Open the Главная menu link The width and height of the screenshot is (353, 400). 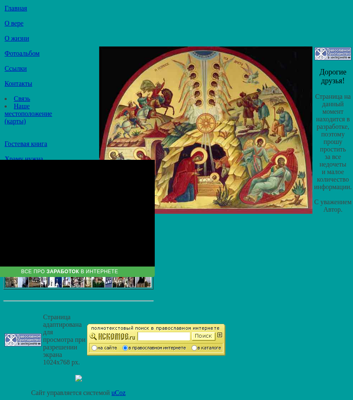point(16,8)
